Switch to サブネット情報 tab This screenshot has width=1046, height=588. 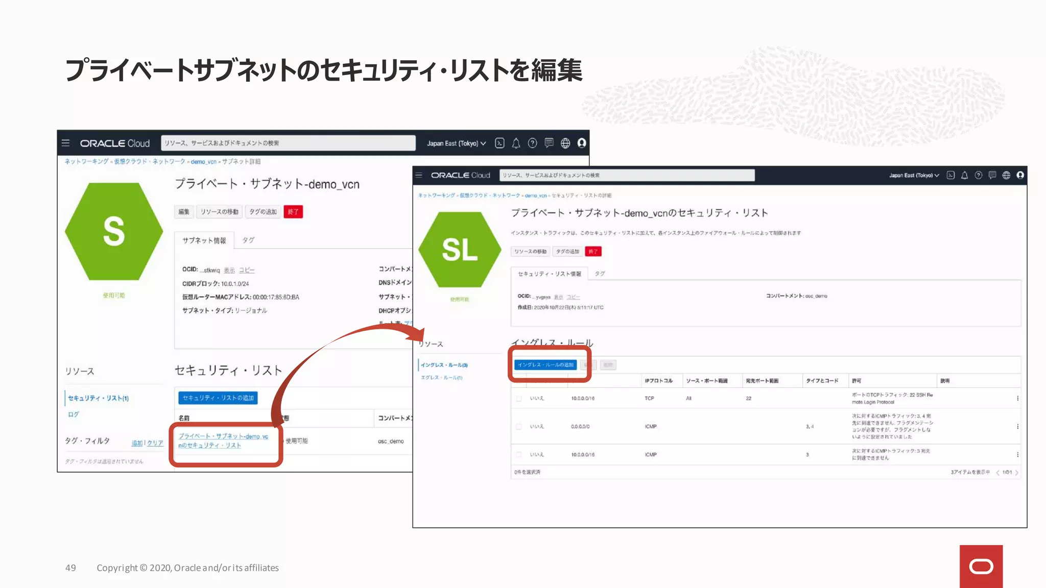click(204, 240)
